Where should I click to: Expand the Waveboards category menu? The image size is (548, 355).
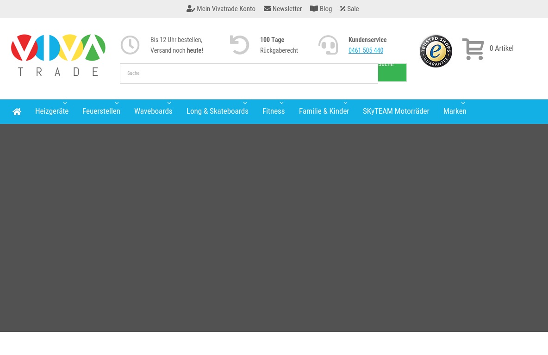(153, 111)
